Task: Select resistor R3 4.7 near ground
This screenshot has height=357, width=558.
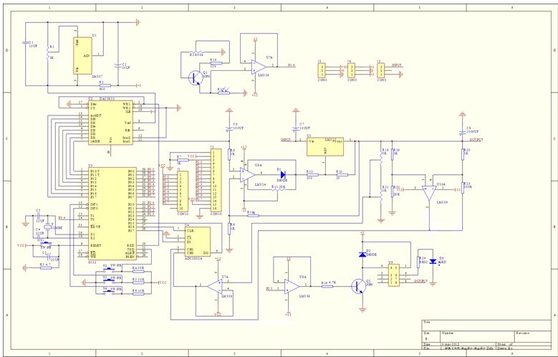Action: click(x=46, y=267)
